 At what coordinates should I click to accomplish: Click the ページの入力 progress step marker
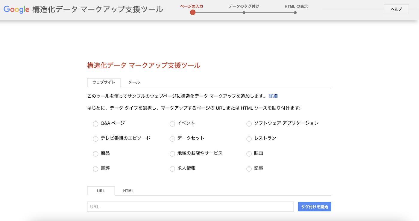pos(193,12)
